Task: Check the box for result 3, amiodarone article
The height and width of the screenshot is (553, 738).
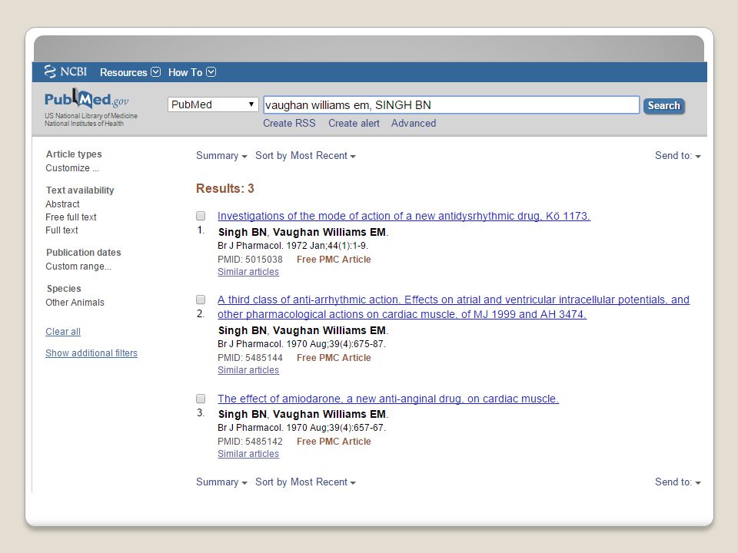Action: click(201, 399)
